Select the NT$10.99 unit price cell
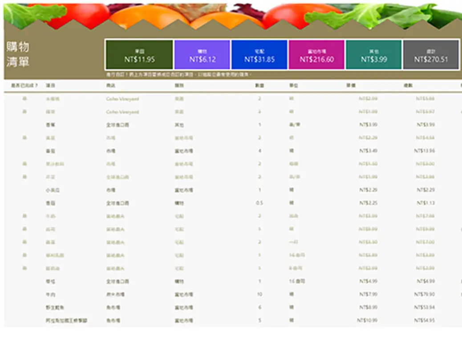The height and width of the screenshot is (356, 462). 367,320
